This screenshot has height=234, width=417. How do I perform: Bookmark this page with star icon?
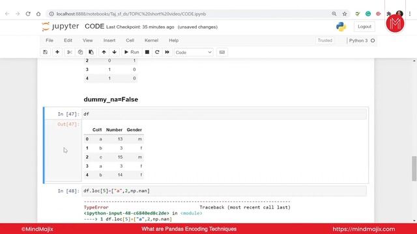[345, 14]
